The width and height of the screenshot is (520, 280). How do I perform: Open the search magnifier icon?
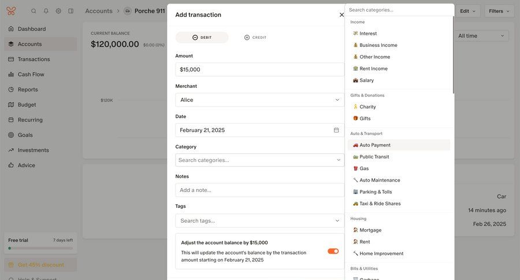click(34, 11)
